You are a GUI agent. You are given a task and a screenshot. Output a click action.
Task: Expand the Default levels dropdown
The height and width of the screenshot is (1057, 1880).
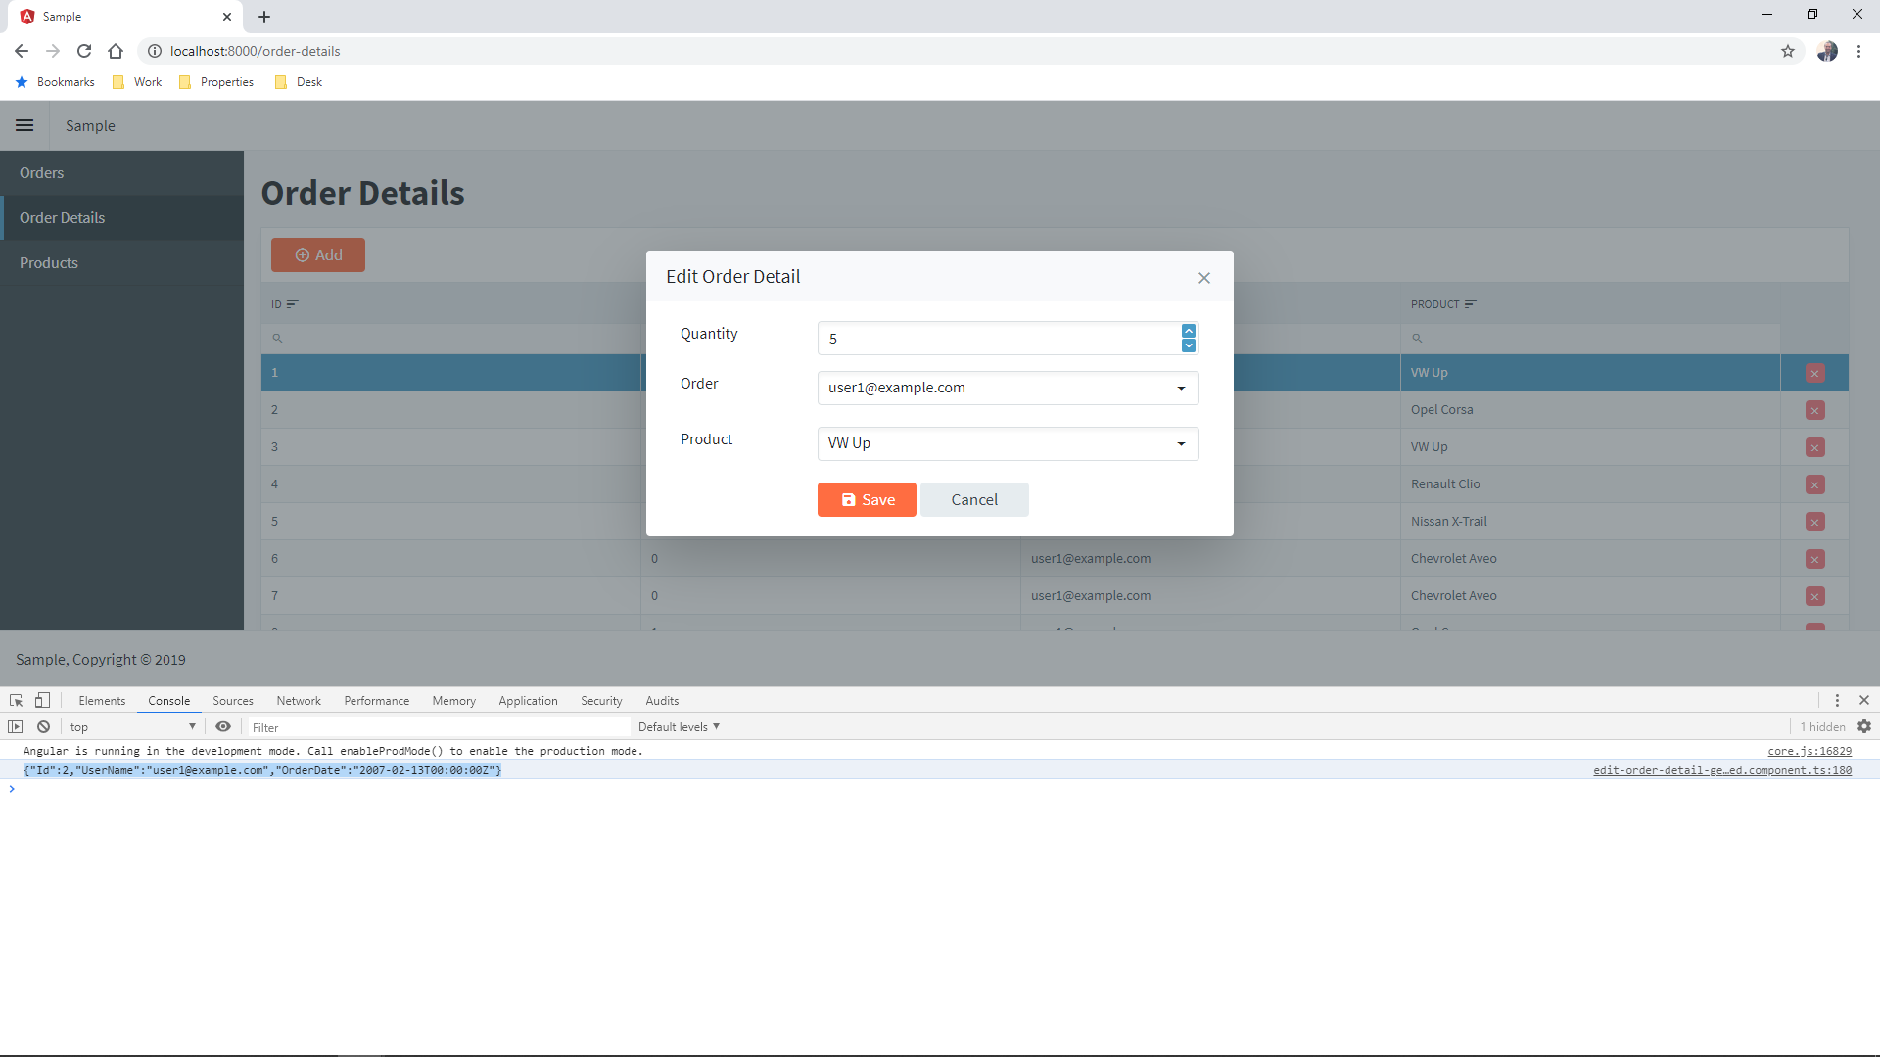point(679,726)
